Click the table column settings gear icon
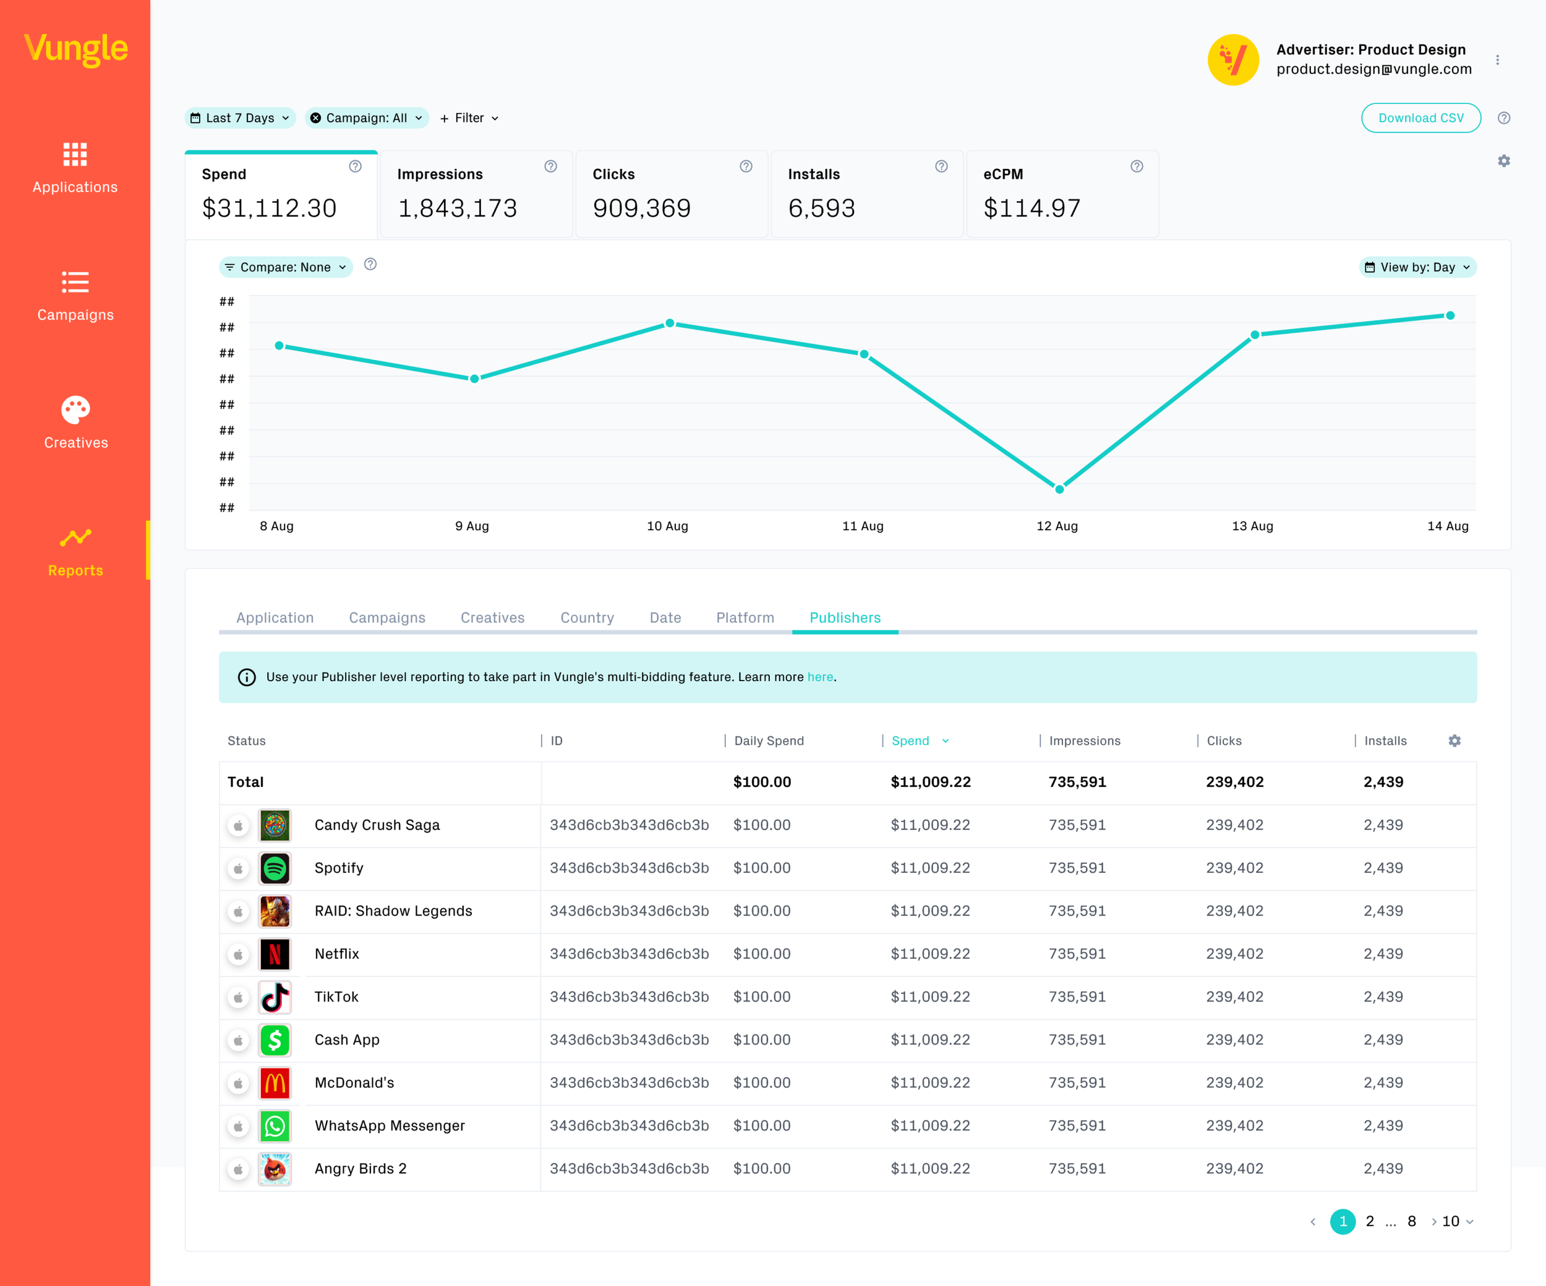1546x1286 pixels. 1454,741
